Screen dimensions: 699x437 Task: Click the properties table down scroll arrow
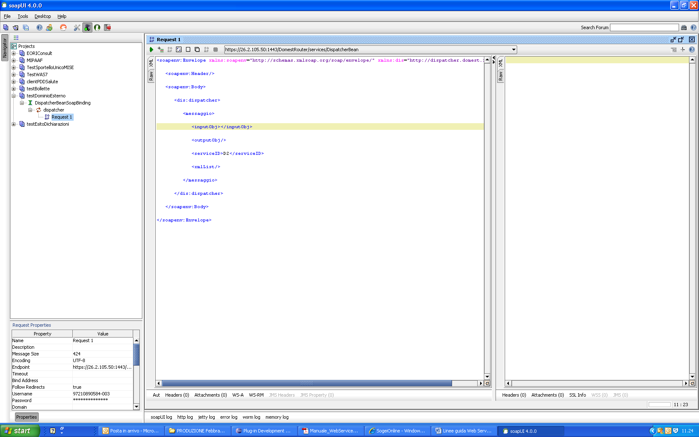point(136,407)
